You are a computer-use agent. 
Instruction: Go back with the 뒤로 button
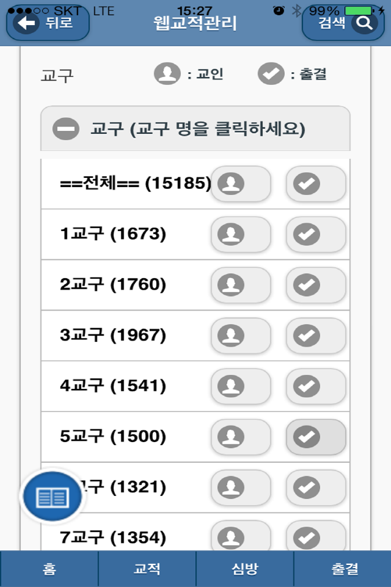coord(48,23)
